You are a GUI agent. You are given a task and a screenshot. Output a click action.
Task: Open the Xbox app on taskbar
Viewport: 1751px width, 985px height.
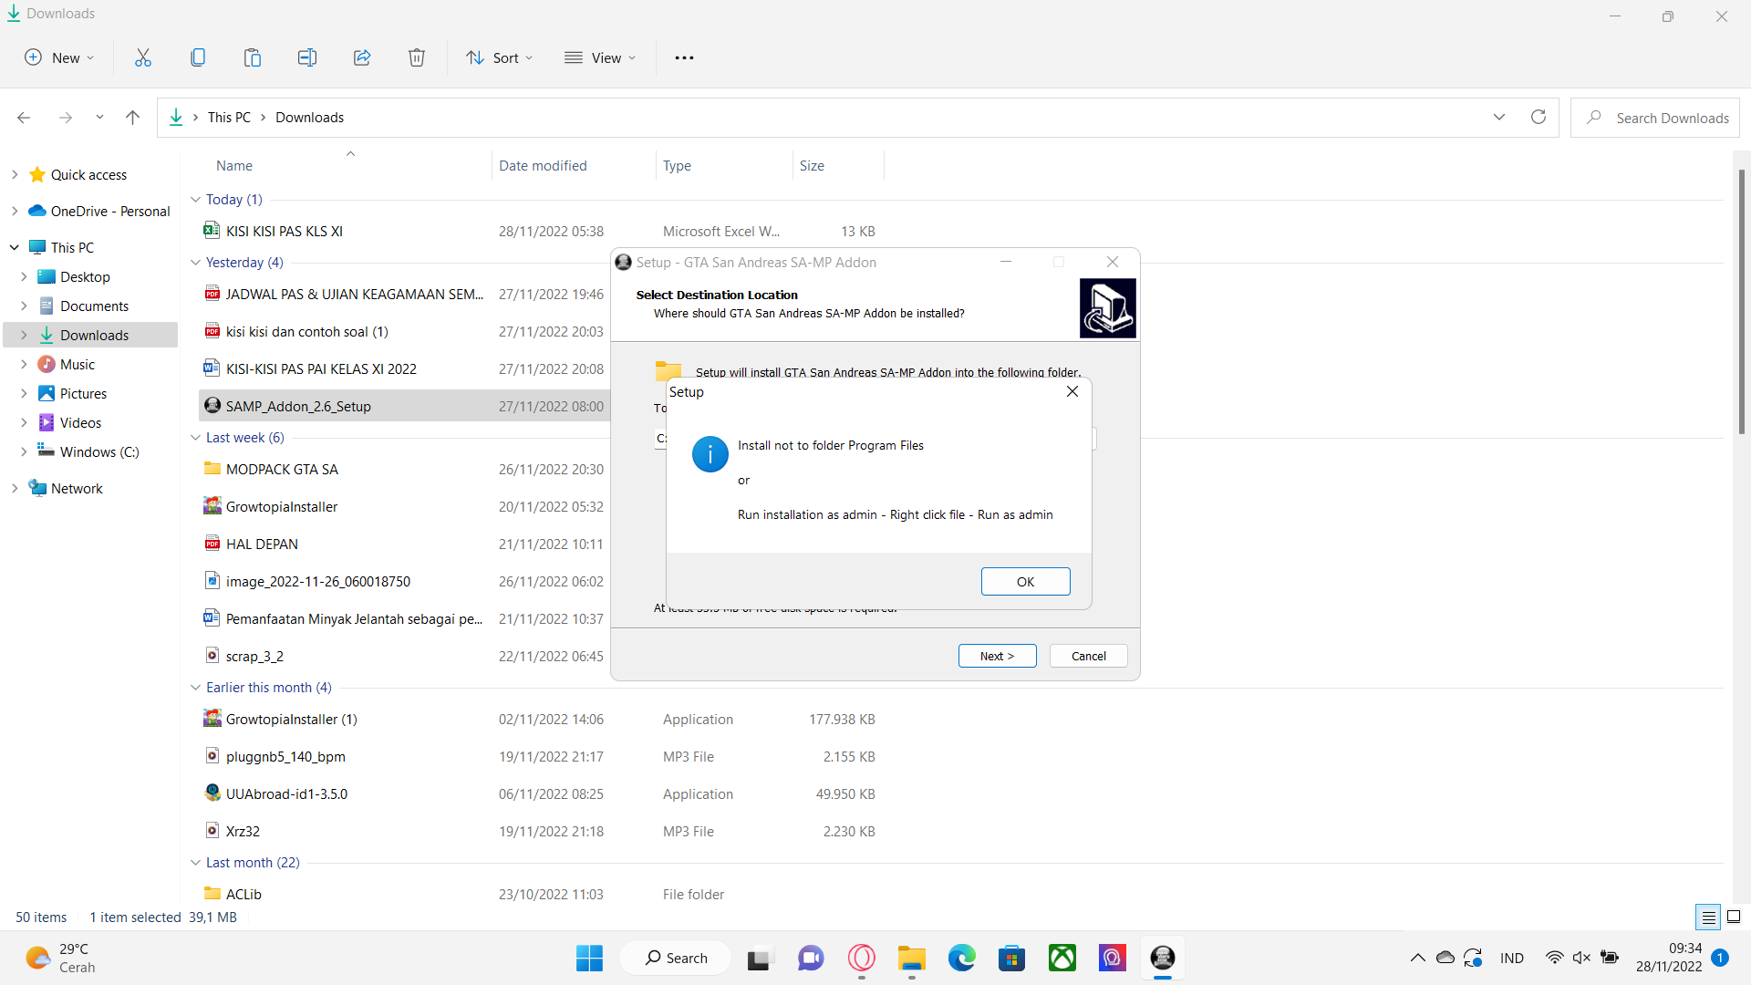pos(1062,958)
